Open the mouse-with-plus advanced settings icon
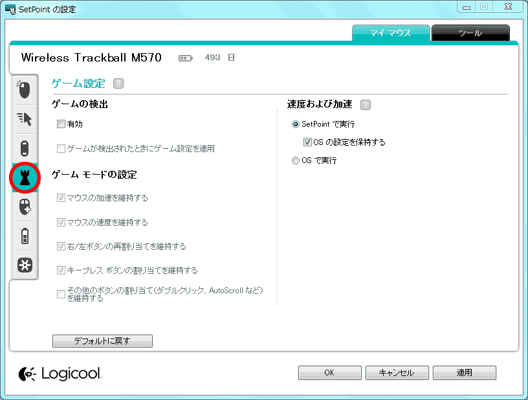The width and height of the screenshot is (528, 400). pyautogui.click(x=25, y=206)
